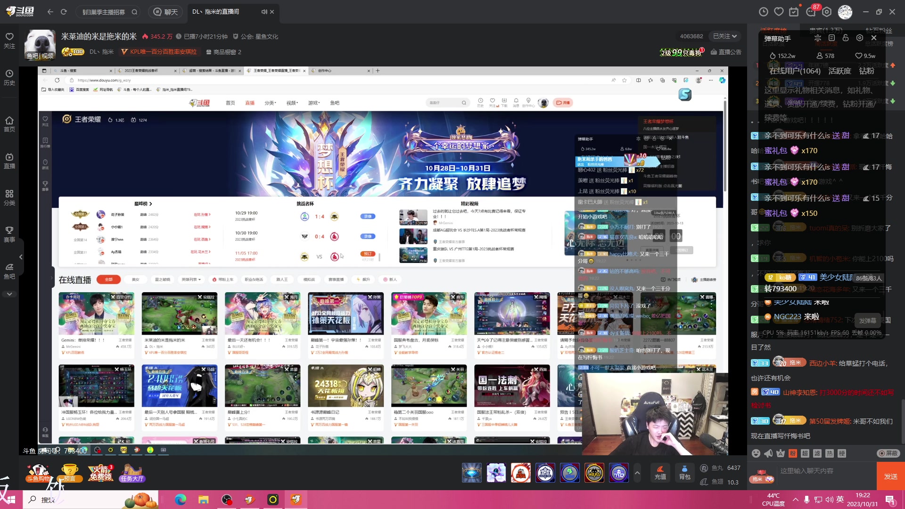905x509 pixels.
Task: Click the 发弹幕 button
Action: 867,320
